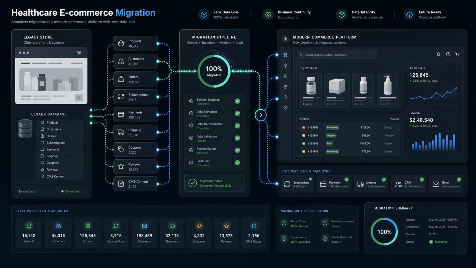
Task: Click the Record Count matched check circle
Action: pos(284,223)
